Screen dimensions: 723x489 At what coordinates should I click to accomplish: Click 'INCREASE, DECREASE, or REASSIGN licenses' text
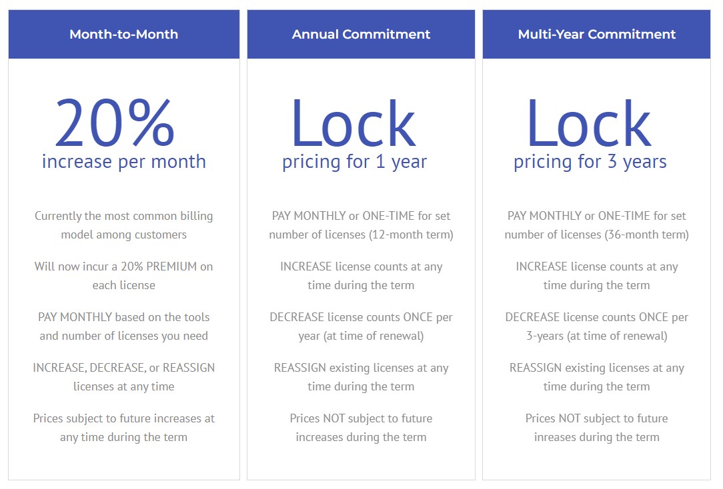[x=123, y=377]
